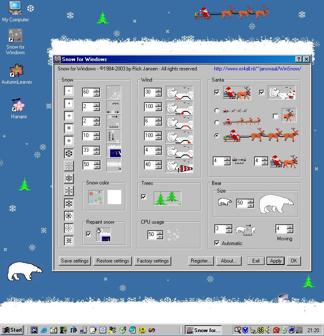Viewport: 324px width, 336px height.
Task: Click the Snow for... taskbar button
Action: (203, 330)
